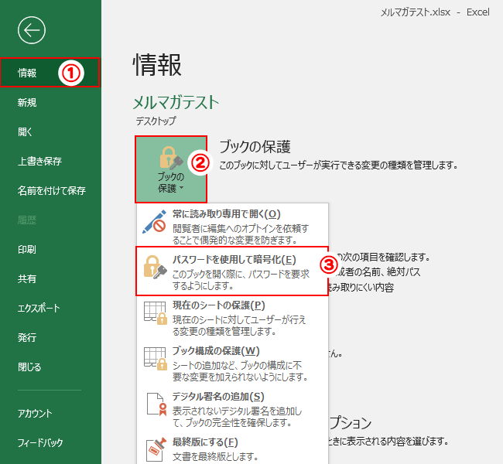The height and width of the screenshot is (464, 503).
Task: Click the sheet protection grid icon
Action: 156,312
